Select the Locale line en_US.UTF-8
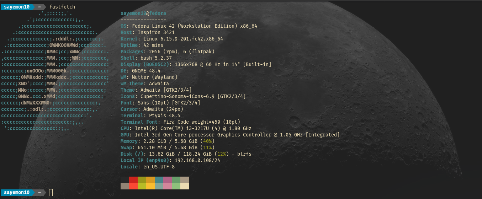 point(148,167)
